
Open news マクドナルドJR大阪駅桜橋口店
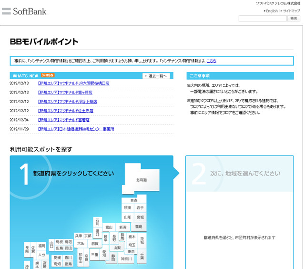click(74, 83)
